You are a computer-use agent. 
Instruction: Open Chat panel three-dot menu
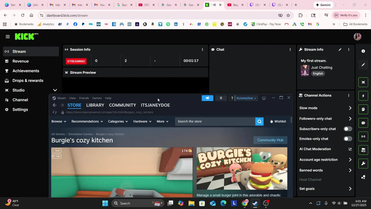click(x=290, y=50)
